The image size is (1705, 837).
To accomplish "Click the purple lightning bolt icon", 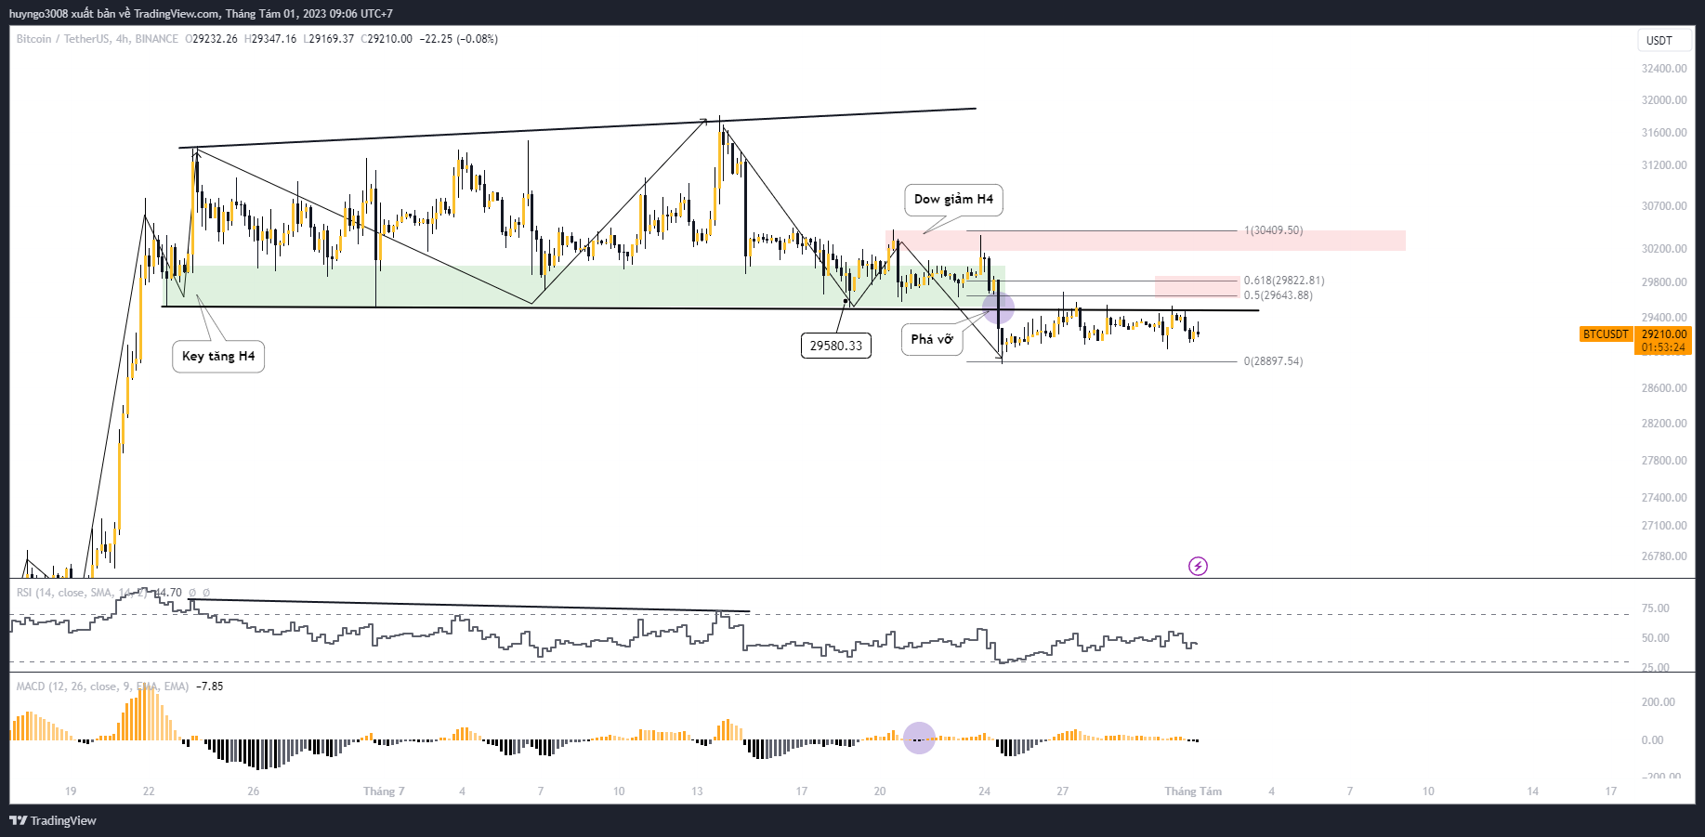I will tap(1198, 566).
